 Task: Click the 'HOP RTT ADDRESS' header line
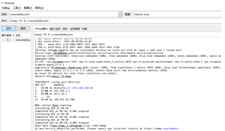50,85
